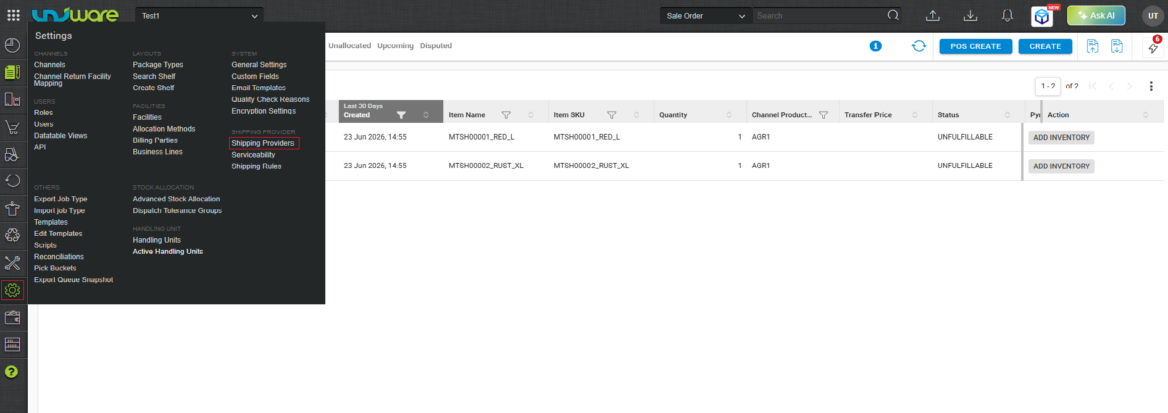Click the import document icon
This screenshot has height=413, width=1168.
click(1093, 46)
